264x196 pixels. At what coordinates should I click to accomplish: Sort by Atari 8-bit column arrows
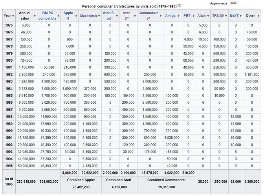[x=117, y=16]
